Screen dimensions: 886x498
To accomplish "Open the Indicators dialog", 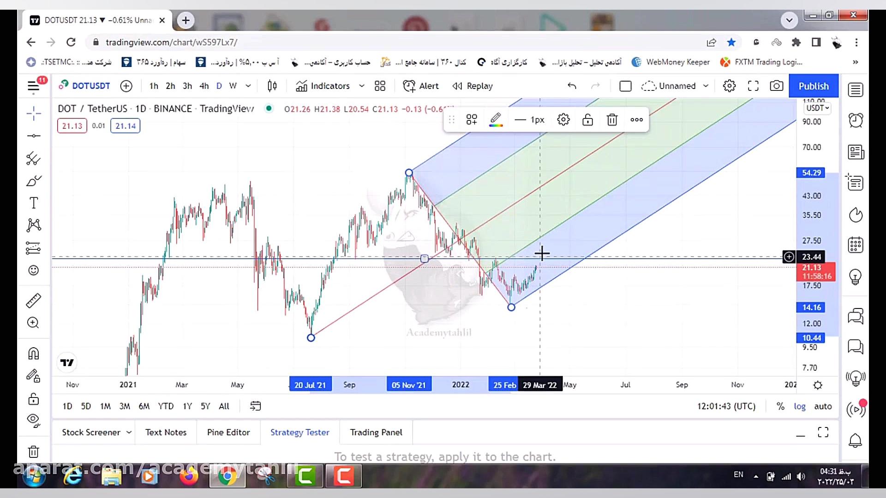I will click(x=323, y=86).
